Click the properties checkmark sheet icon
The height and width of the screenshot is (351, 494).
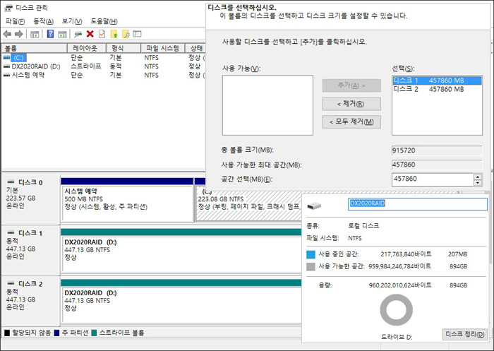(102, 34)
